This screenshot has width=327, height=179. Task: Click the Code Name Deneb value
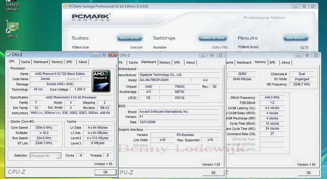coord(45,79)
